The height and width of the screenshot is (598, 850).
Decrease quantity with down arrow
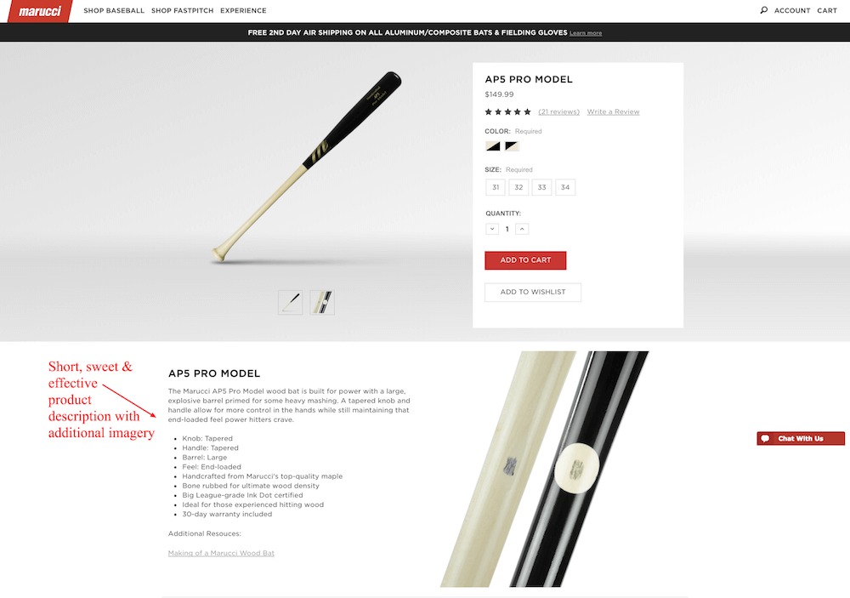coord(492,229)
